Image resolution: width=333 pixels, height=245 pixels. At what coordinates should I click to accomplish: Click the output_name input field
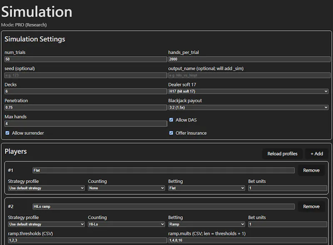coord(249,75)
